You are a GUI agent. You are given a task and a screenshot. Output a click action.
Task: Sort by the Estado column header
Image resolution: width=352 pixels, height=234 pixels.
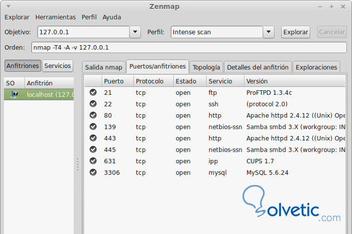[190, 81]
